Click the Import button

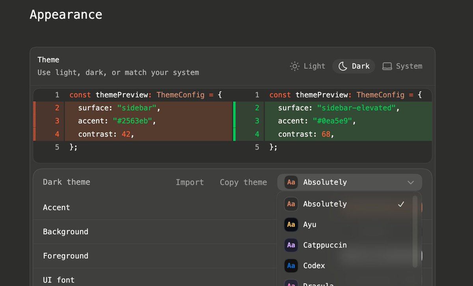(x=190, y=182)
